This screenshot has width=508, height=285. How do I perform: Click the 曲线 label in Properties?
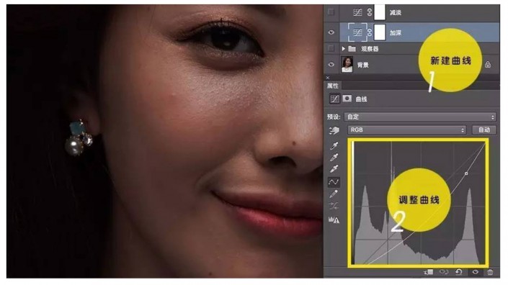pyautogui.click(x=361, y=99)
